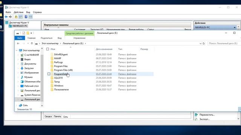Select Program Files folder icon

tap(52, 66)
